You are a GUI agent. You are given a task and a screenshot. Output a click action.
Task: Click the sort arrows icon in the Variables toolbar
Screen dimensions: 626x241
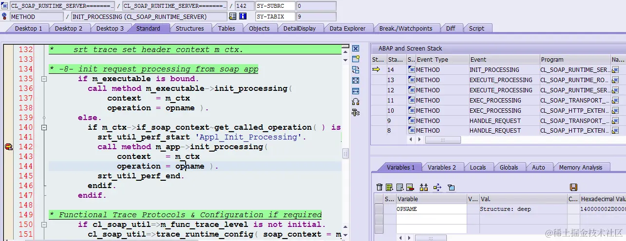click(423, 188)
